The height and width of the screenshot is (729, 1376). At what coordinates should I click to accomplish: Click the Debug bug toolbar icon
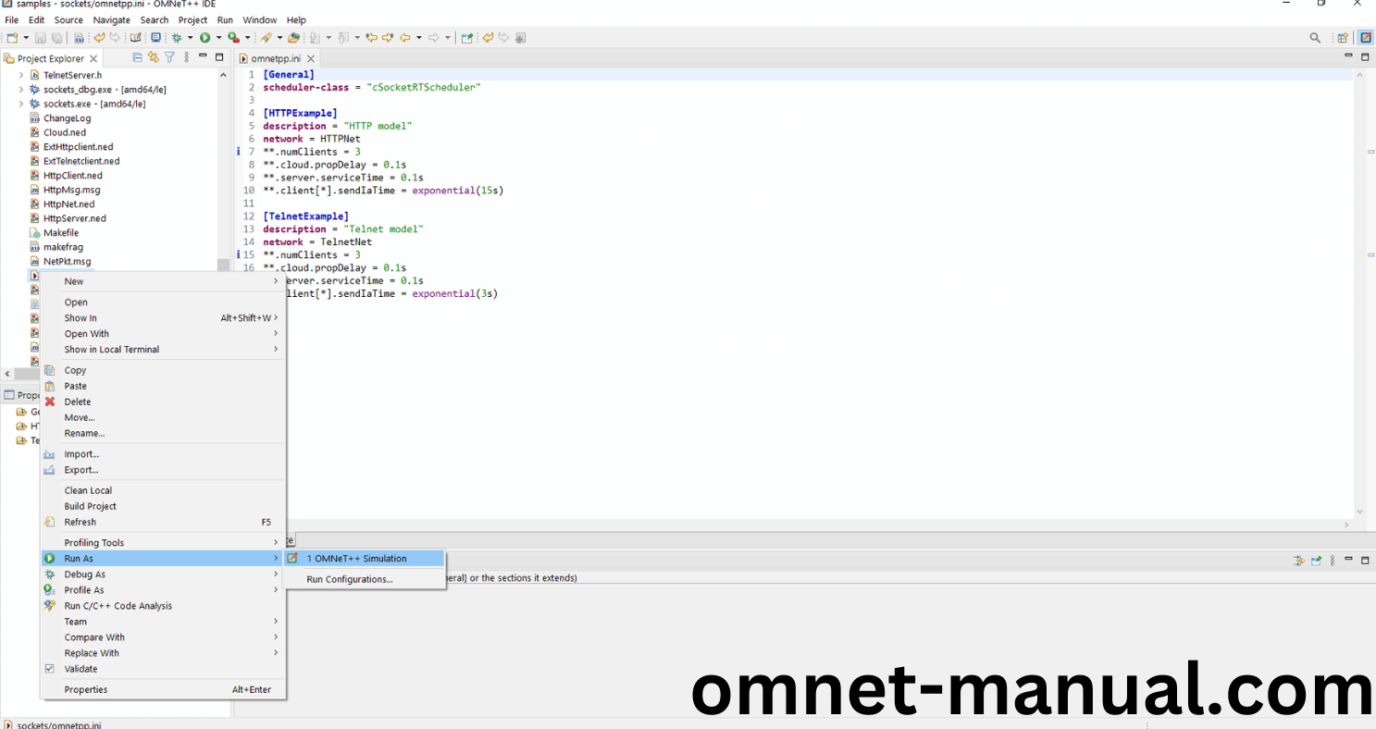click(177, 38)
